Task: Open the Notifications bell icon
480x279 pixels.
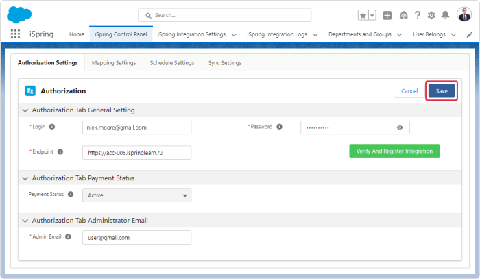Action: 446,15
